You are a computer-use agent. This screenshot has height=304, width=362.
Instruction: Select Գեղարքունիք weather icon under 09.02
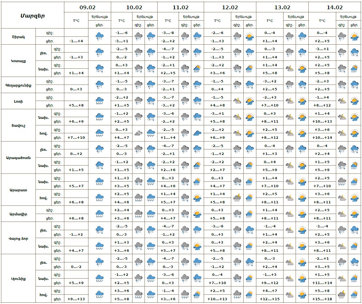click(99, 85)
